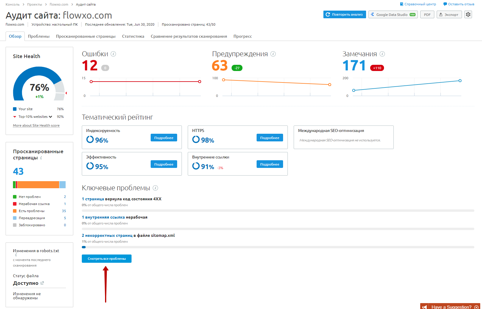This screenshot has width=482, height=309.
Task: Click the info icon next to Замечания
Action: click(382, 54)
